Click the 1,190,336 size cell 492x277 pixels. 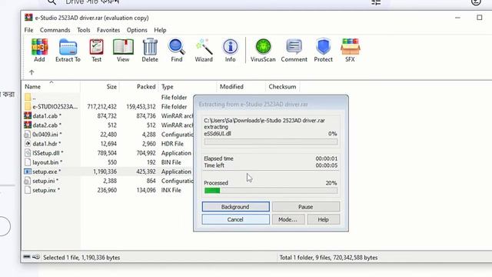pos(105,172)
